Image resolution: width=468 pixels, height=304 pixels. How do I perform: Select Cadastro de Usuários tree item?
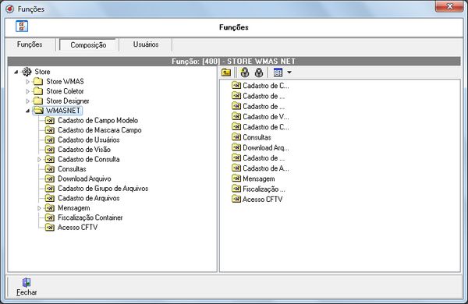click(x=89, y=140)
